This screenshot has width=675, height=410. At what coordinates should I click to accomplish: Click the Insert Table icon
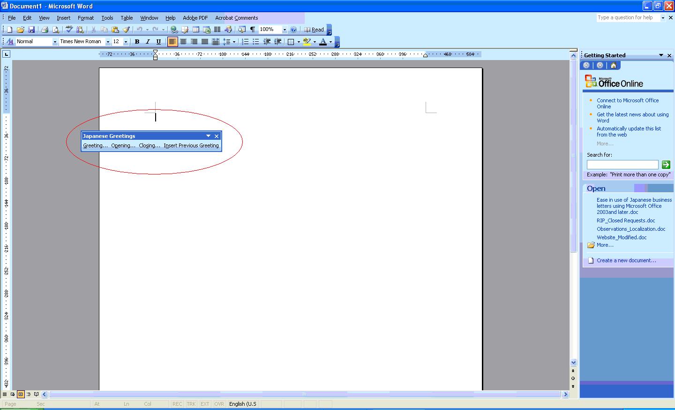(196, 30)
